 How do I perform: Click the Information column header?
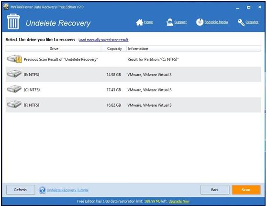coord(194,48)
